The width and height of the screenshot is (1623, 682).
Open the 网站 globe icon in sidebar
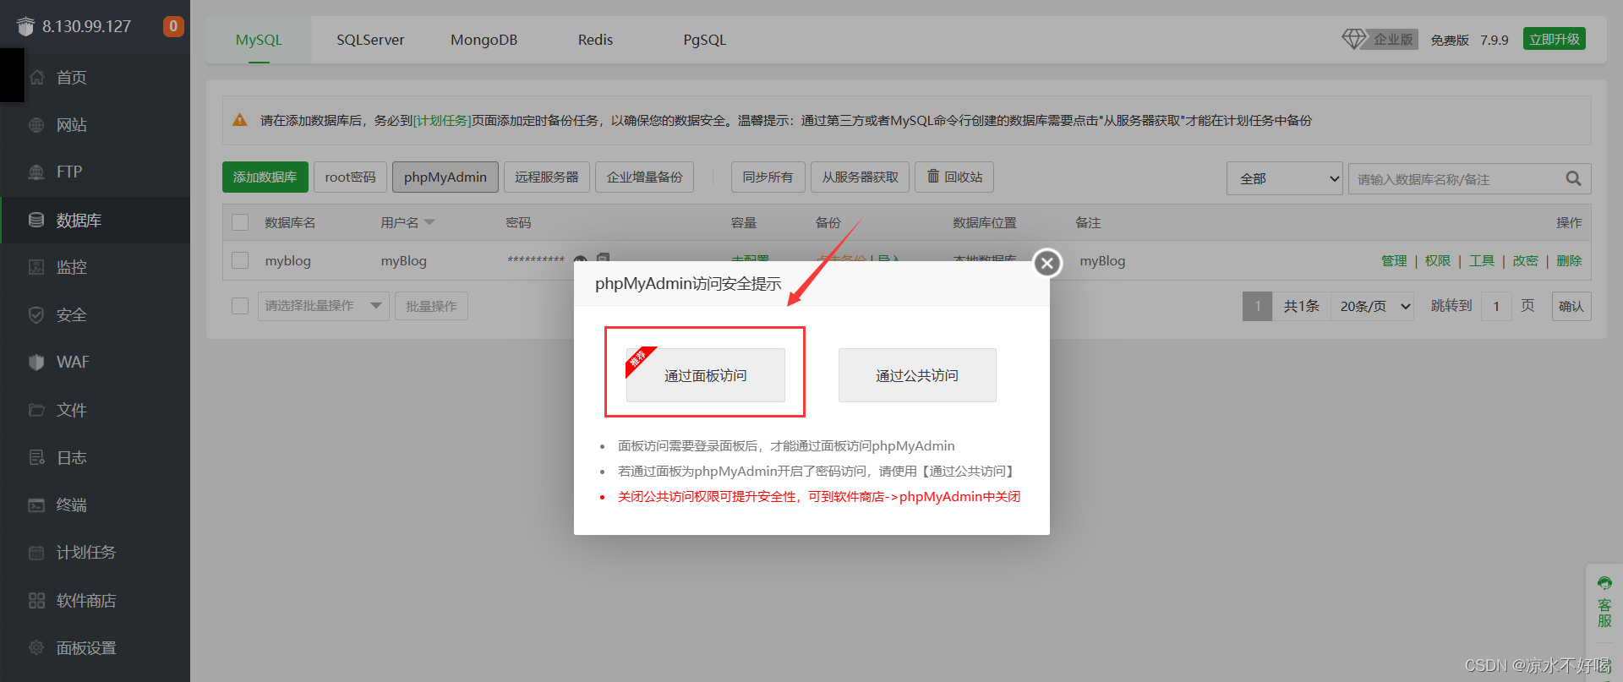[36, 125]
